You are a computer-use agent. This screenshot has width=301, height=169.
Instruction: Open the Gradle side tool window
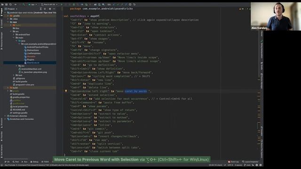pyautogui.click(x=261, y=66)
